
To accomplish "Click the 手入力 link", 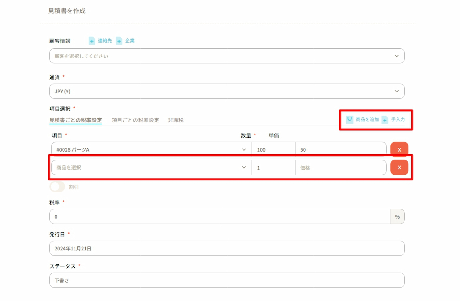I will 398,119.
